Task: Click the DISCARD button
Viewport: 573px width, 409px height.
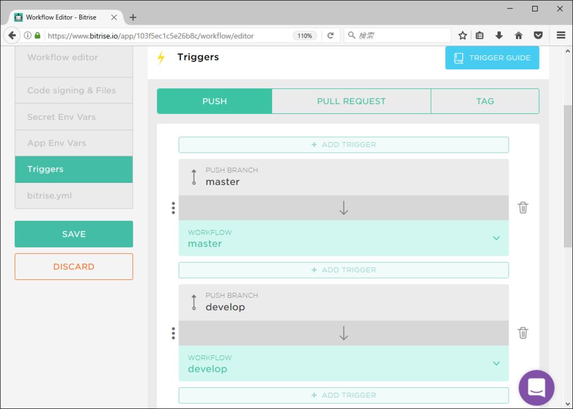Action: click(x=74, y=267)
